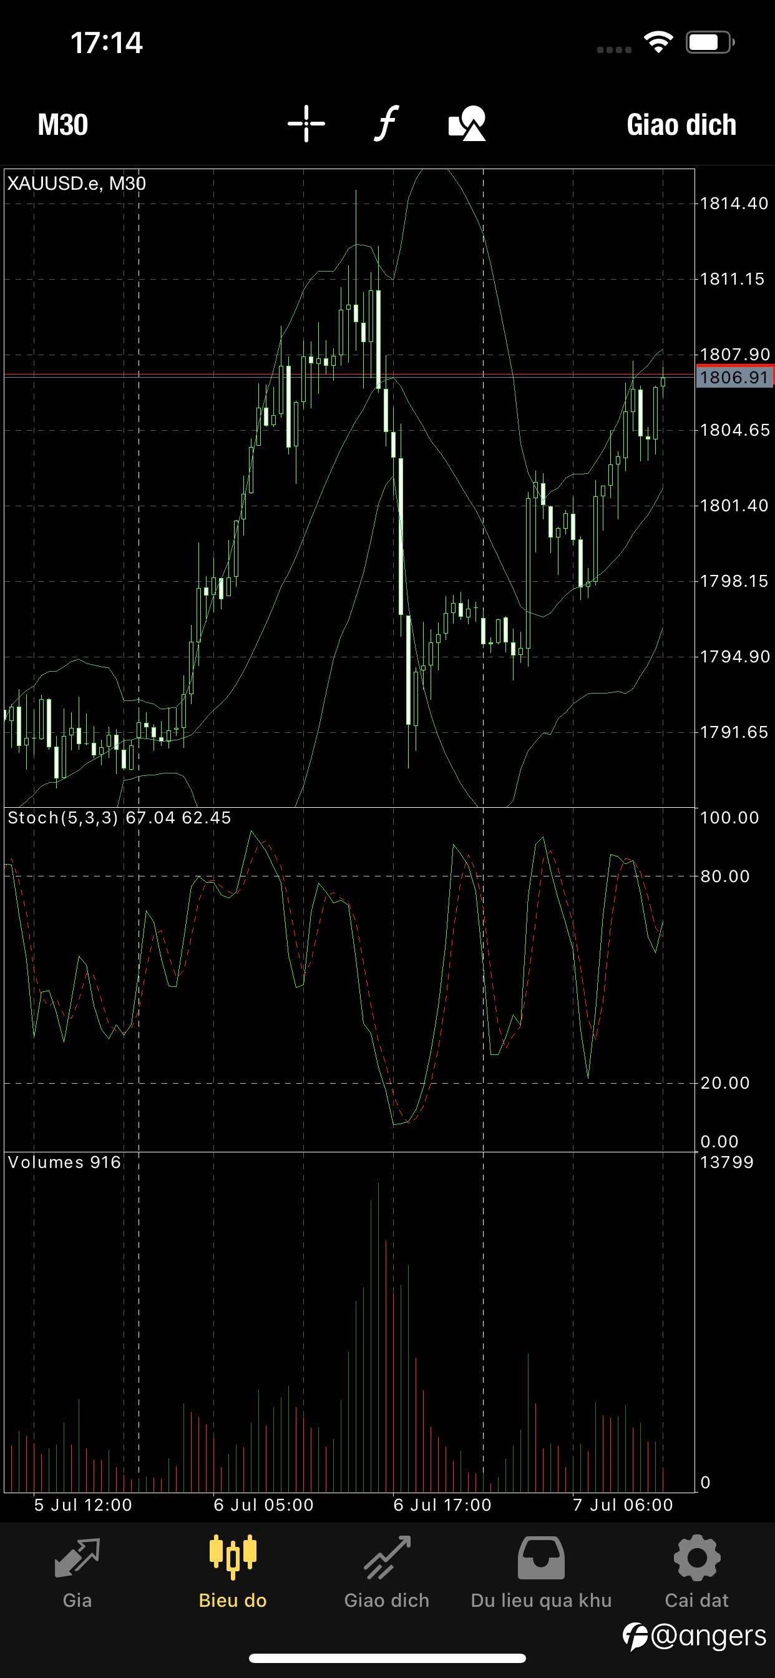Tap the 1791.65 price axis label
Viewport: 775px width, 1678px height.
[734, 732]
